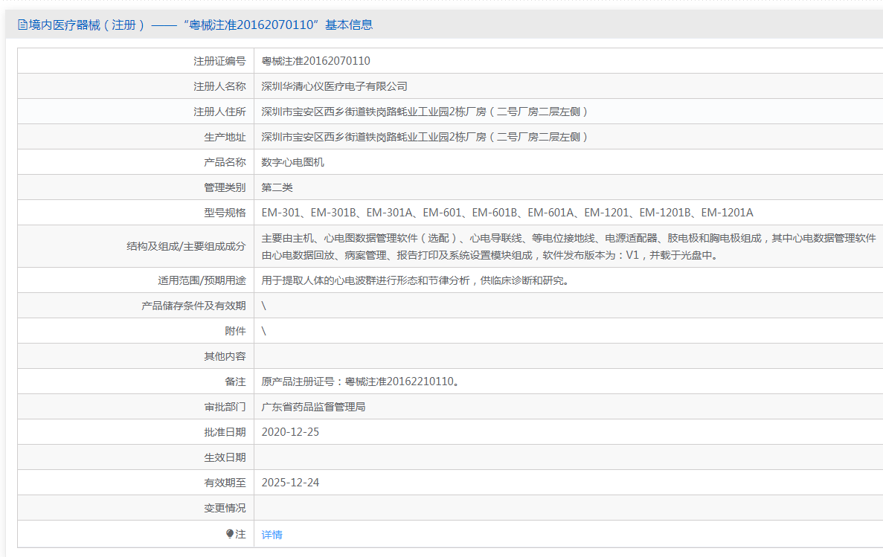Click the lightbulb icon beside 注

pos(230,534)
